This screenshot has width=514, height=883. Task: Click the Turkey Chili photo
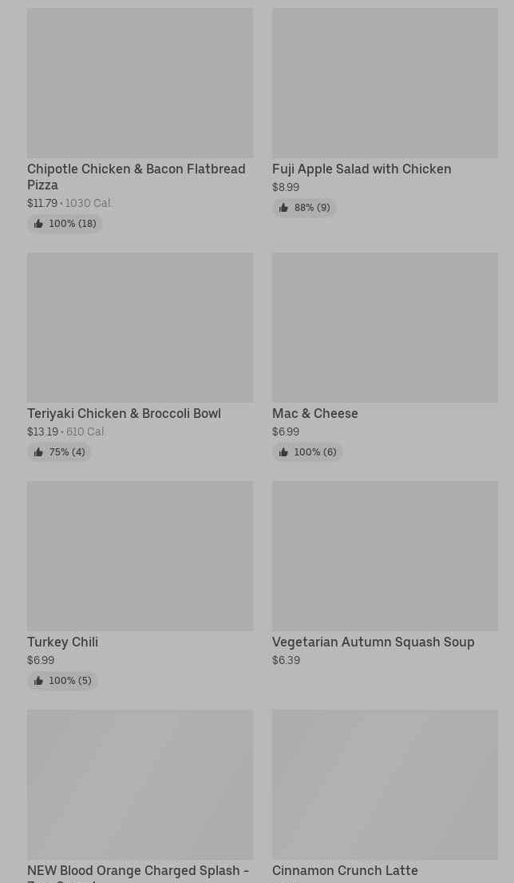140,556
